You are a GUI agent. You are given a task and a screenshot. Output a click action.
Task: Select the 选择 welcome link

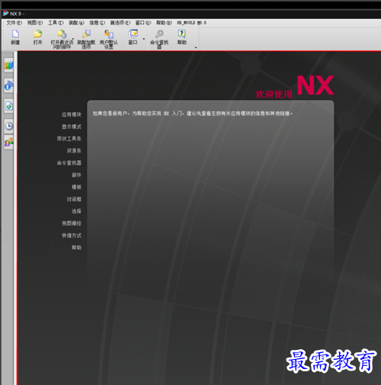coord(76,211)
